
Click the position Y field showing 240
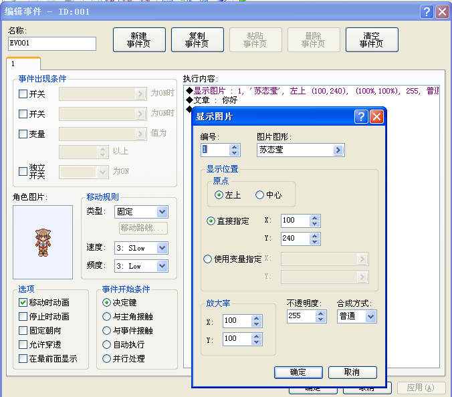coord(295,239)
